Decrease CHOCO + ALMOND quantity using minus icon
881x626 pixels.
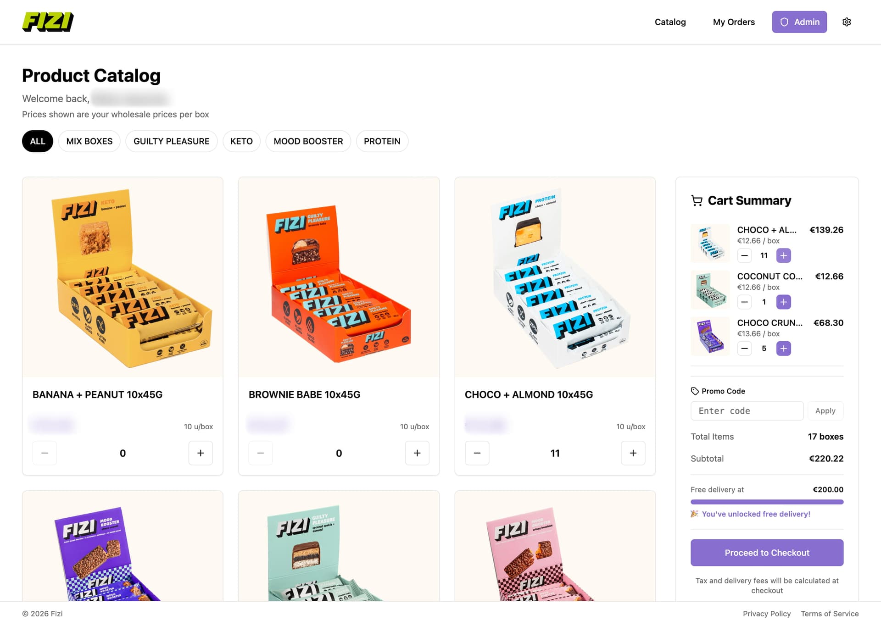click(x=477, y=453)
